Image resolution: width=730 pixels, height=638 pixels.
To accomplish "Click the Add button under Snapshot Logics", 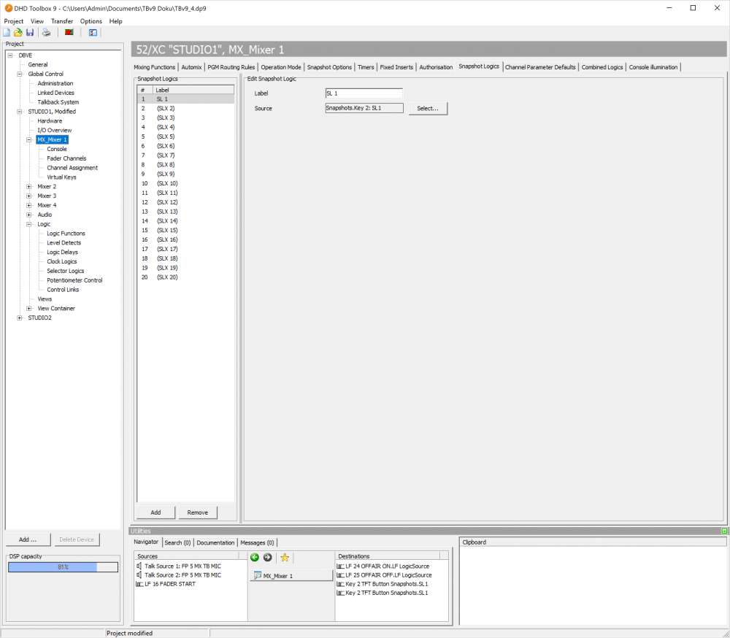I will pyautogui.click(x=155, y=512).
